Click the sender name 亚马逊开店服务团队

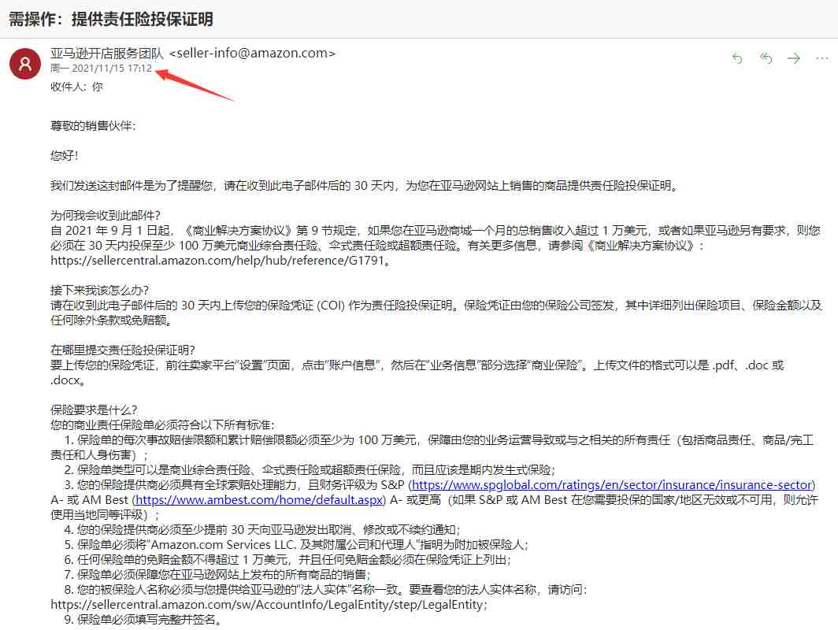tap(107, 53)
